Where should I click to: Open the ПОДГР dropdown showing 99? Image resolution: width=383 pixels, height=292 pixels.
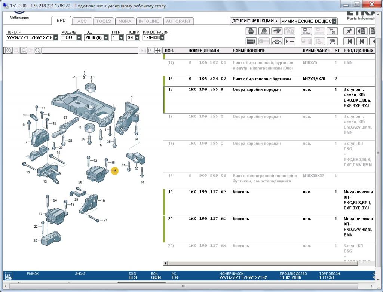pyautogui.click(x=137, y=38)
